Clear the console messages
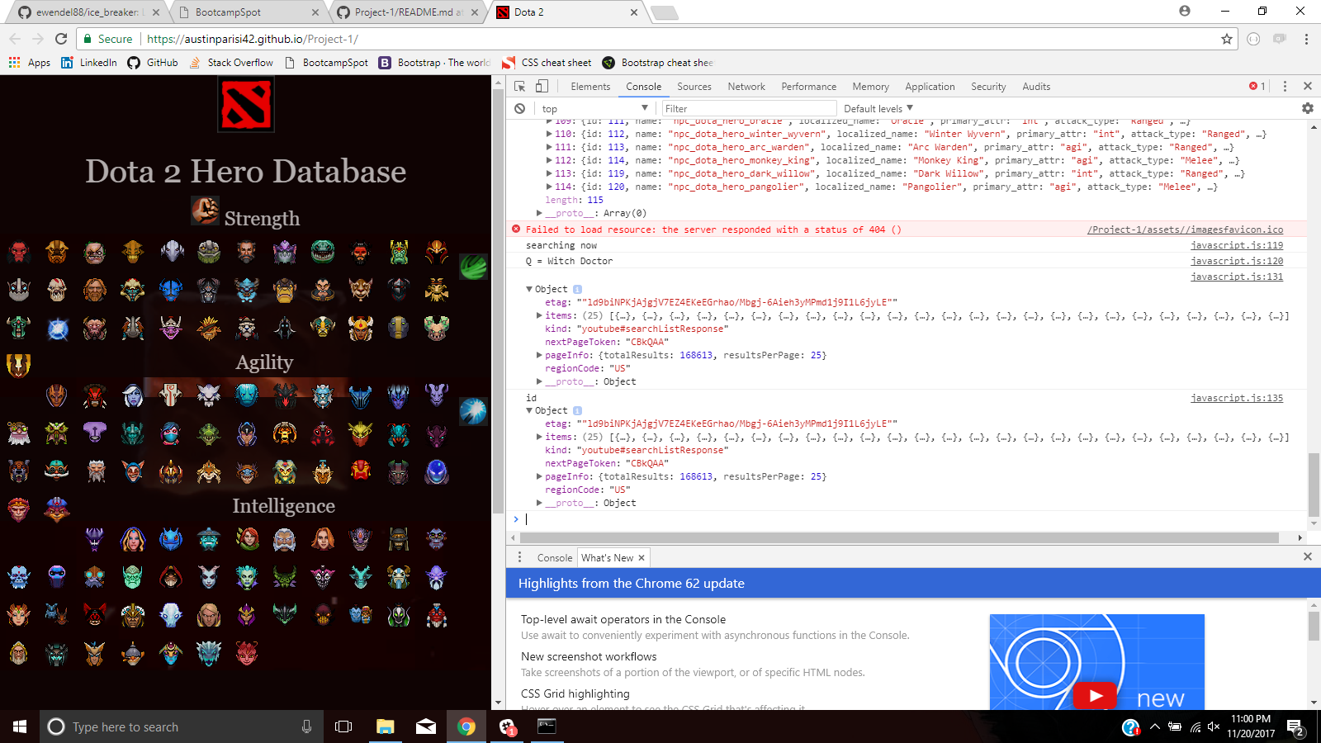The image size is (1321, 743). [520, 108]
